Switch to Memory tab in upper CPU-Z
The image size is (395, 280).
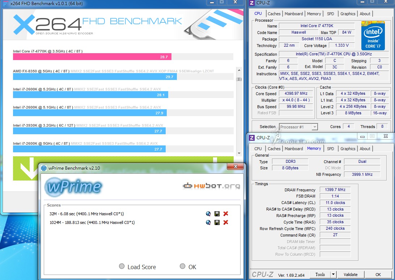click(314, 14)
